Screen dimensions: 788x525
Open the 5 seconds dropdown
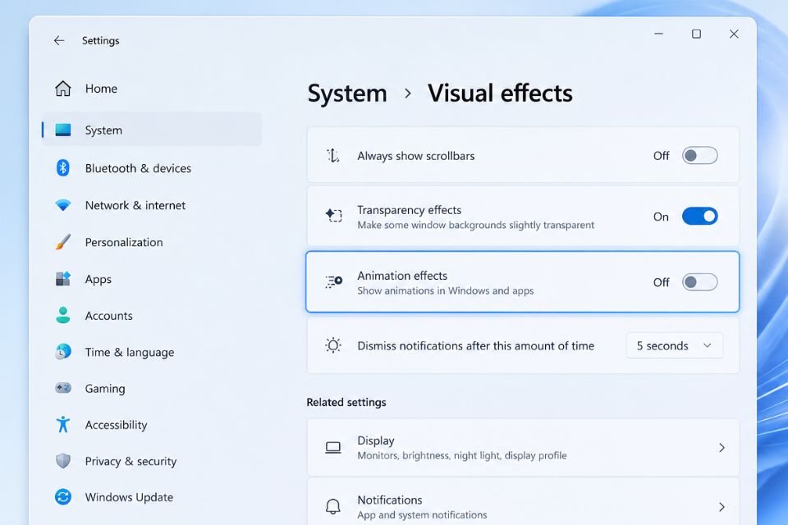click(675, 345)
